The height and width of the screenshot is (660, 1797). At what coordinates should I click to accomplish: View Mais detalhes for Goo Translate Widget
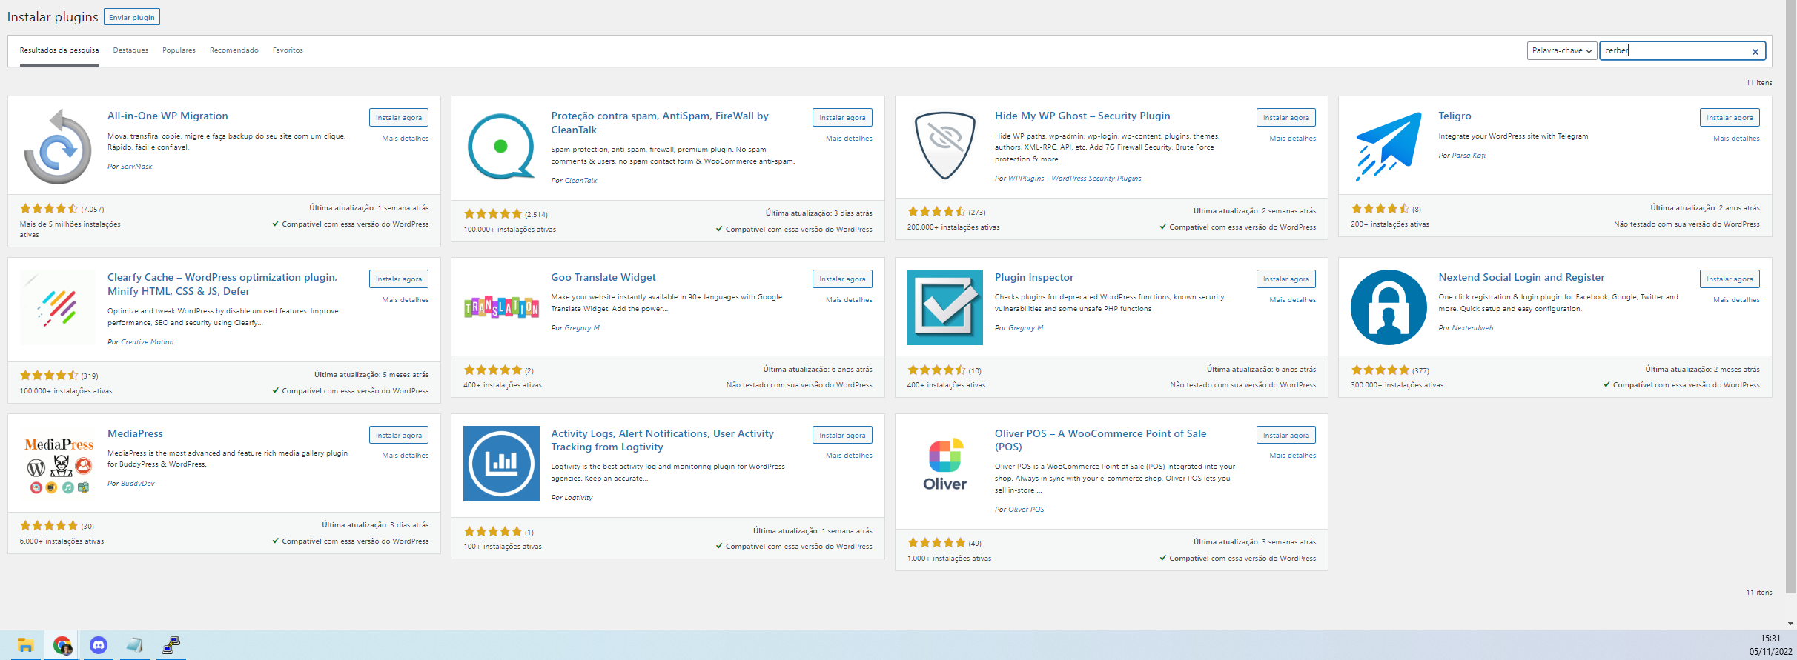(x=849, y=300)
